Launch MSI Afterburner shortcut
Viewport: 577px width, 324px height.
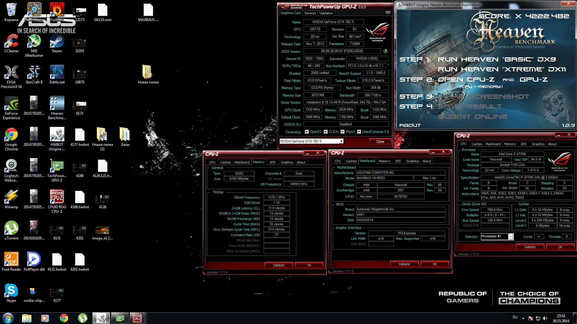(x=34, y=46)
